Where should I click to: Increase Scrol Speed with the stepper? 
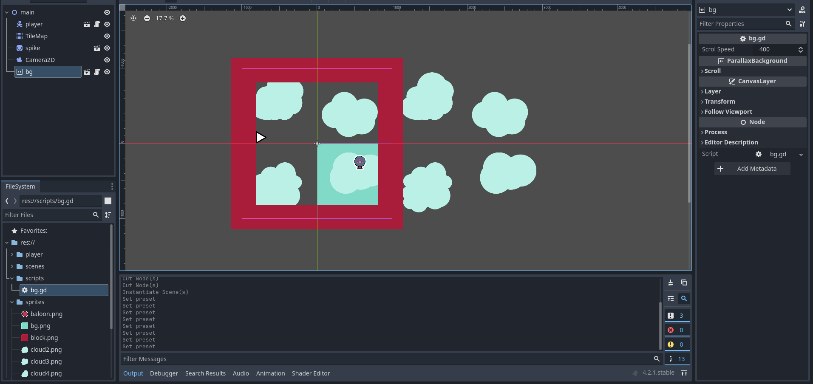tap(801, 48)
